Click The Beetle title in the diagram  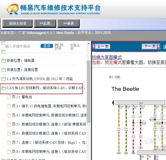tap(125, 89)
